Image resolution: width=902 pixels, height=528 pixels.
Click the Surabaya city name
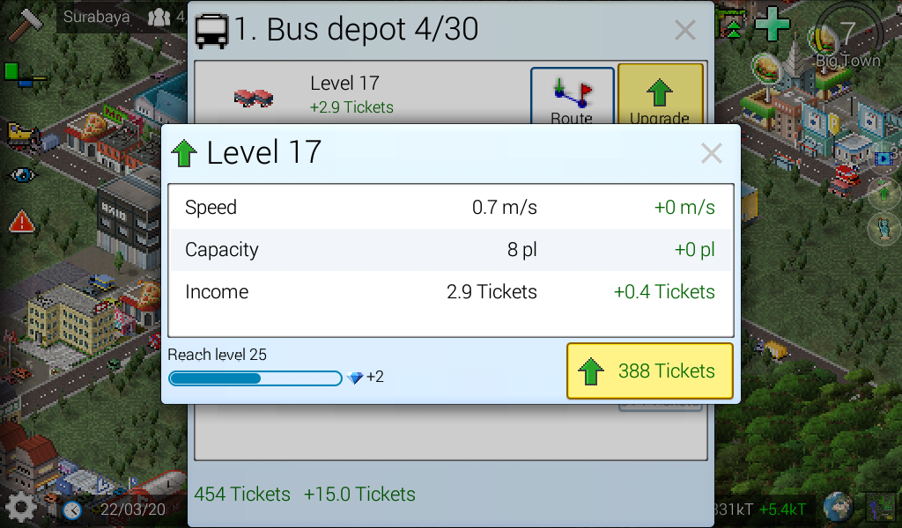[96, 17]
